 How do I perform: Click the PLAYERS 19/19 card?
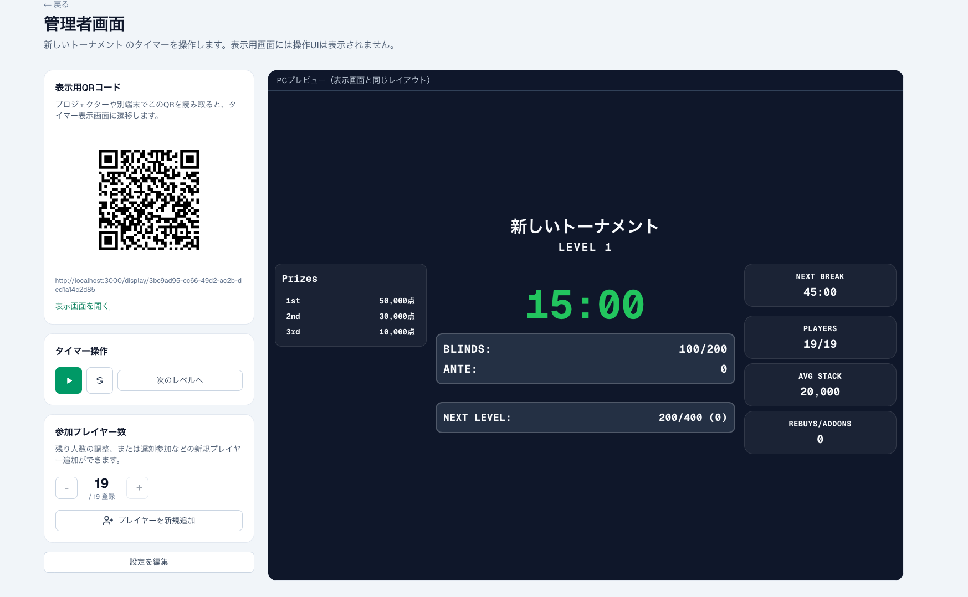coord(820,337)
